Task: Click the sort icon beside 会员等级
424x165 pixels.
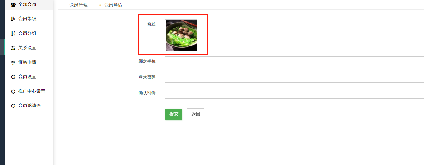Action: tap(13, 19)
